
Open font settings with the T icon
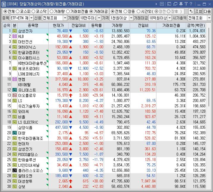(x=186, y=4)
